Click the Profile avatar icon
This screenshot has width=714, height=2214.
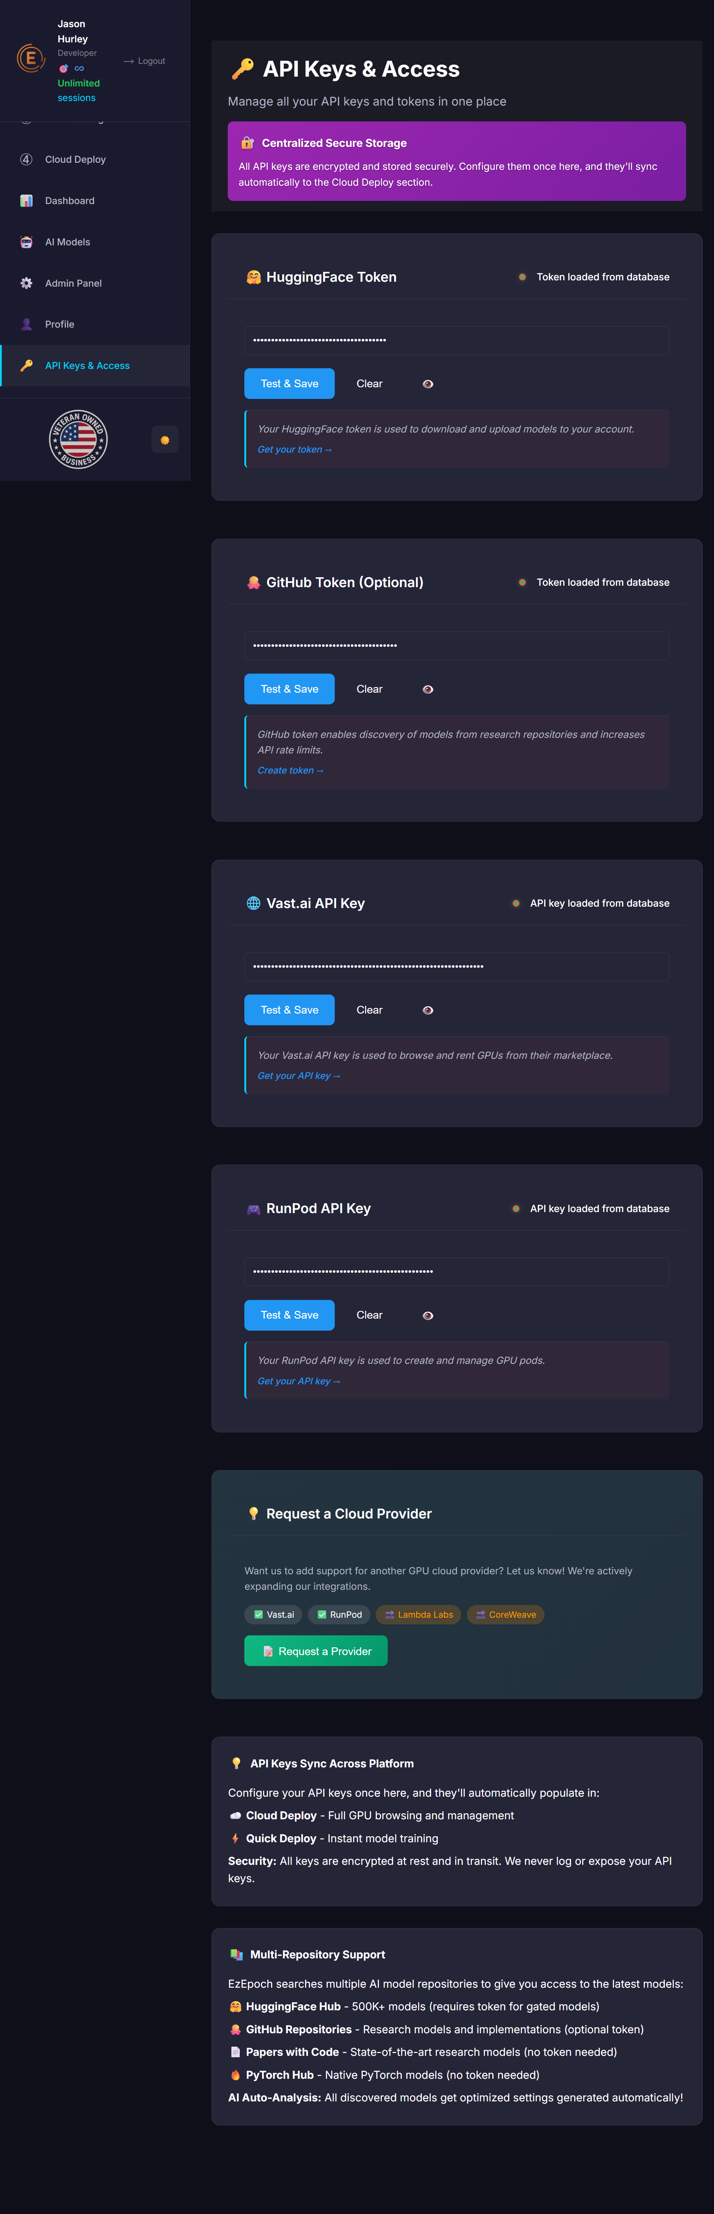[x=26, y=324]
